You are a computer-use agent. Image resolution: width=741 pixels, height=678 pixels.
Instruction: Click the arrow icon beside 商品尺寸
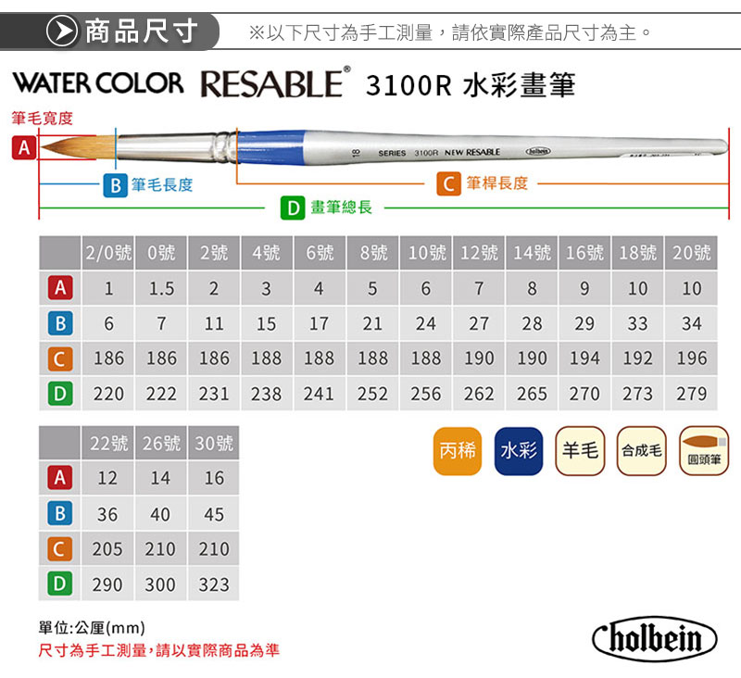pyautogui.click(x=62, y=31)
